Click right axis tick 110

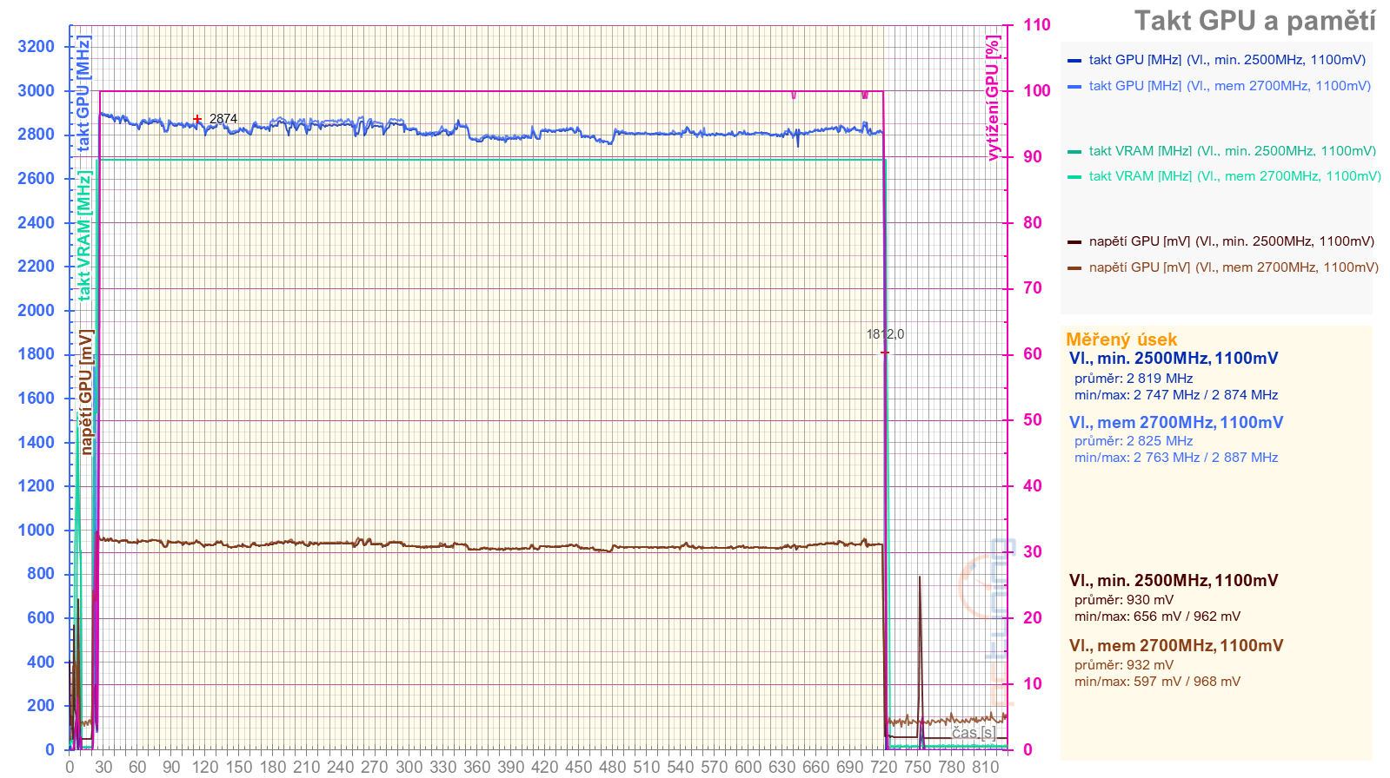(1036, 25)
